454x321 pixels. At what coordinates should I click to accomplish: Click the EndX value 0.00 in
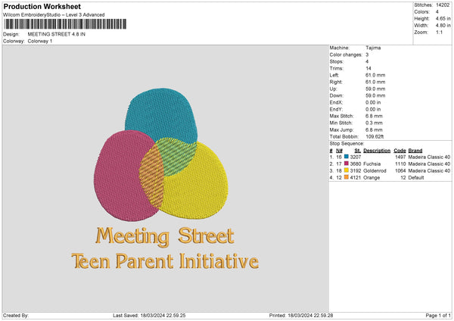point(373,102)
